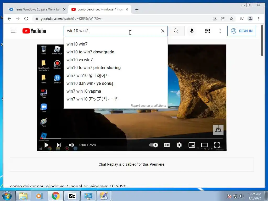Screen dimensions: 268x201
Task: Reload the current page
Action: pos(26,19)
